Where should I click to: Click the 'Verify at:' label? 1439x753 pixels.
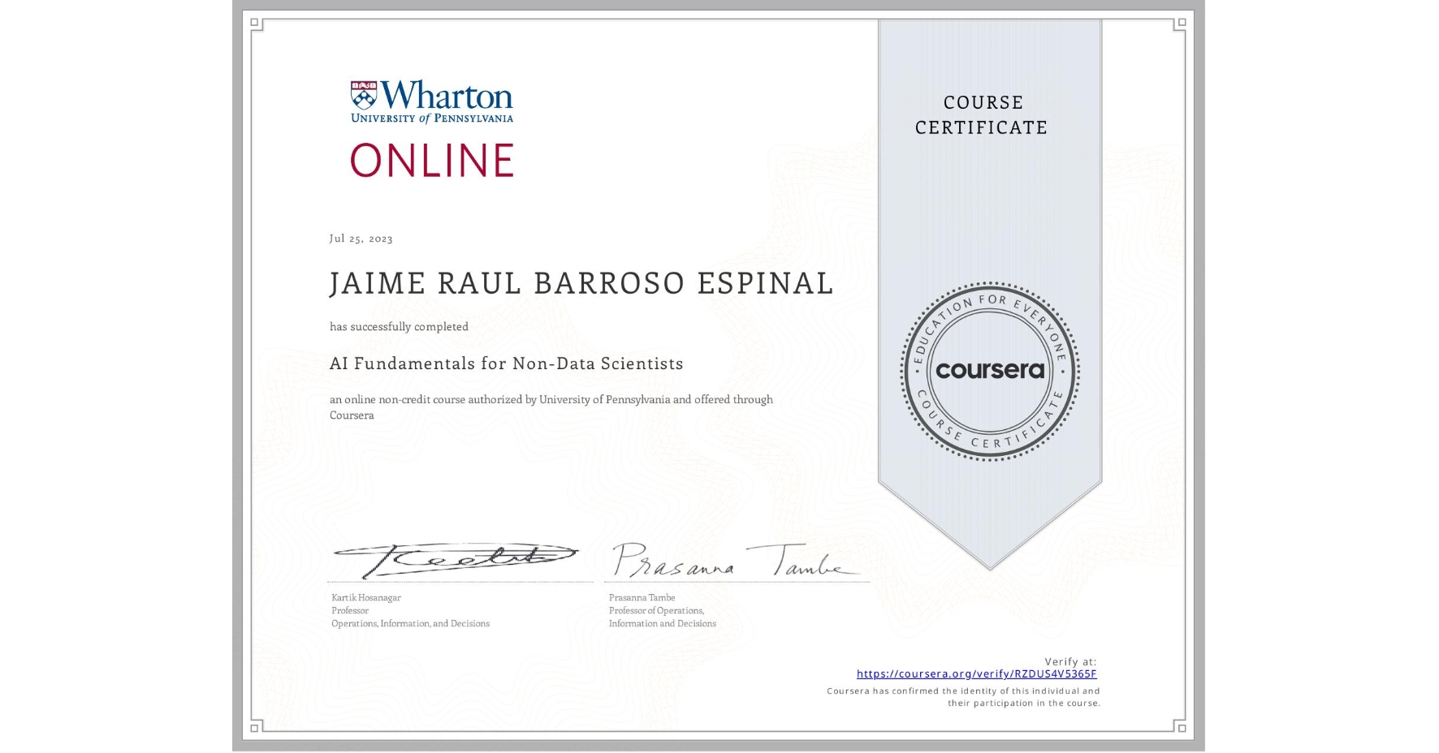pos(1070,661)
